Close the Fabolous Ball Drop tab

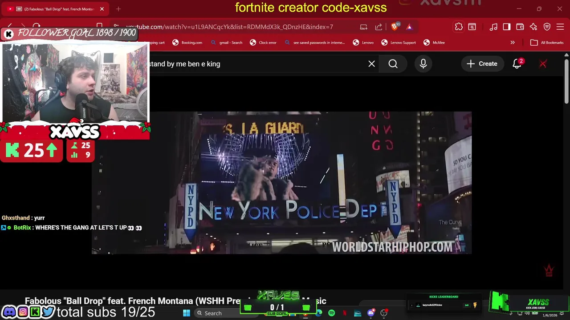(x=102, y=9)
